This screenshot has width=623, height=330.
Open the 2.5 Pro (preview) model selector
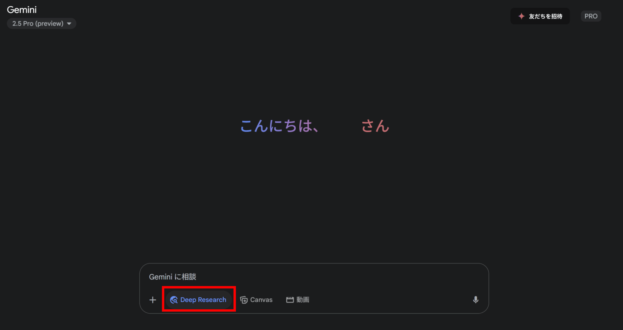coord(41,23)
